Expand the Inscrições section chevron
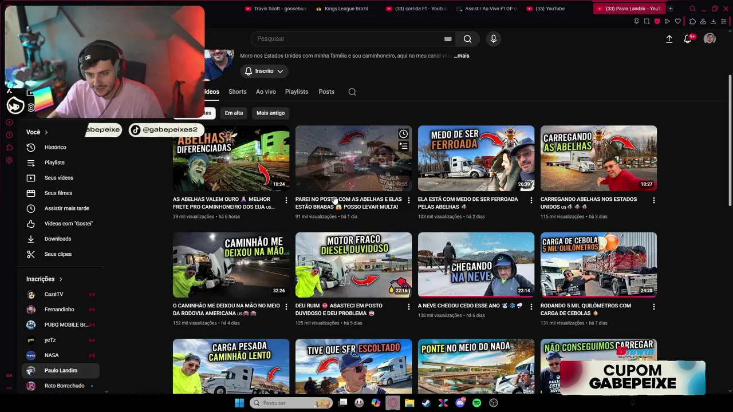Image resolution: width=733 pixels, height=412 pixels. tap(61, 279)
